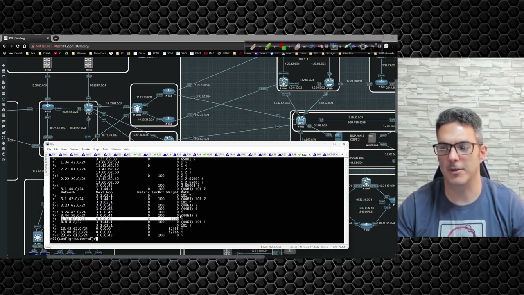The height and width of the screenshot is (295, 524).
Task: Open the Edit menu in SecureCRT
Action: [56, 150]
